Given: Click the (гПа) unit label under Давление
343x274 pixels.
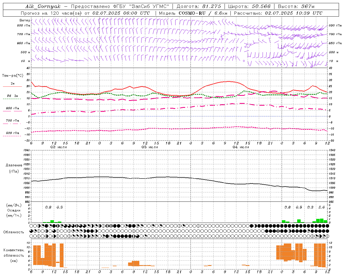Looking at the screenshot, I should [14, 172].
